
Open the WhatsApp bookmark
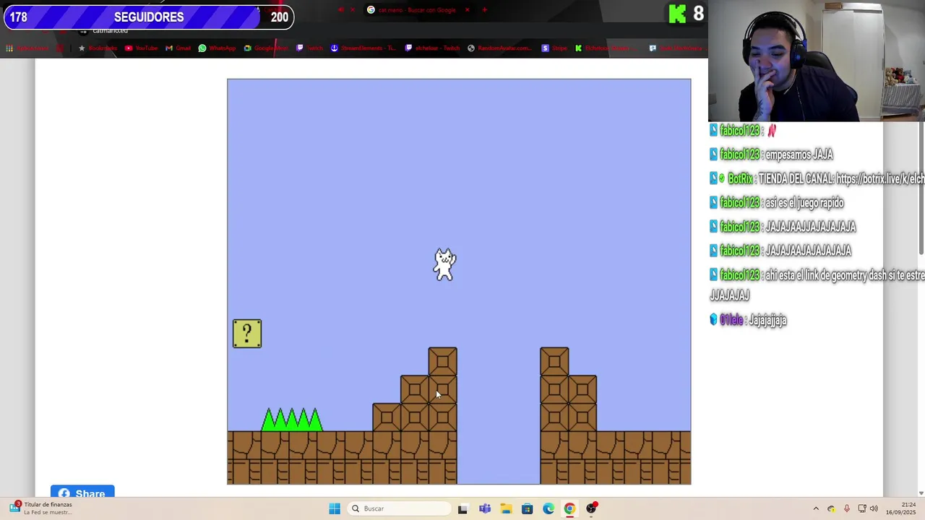(217, 48)
